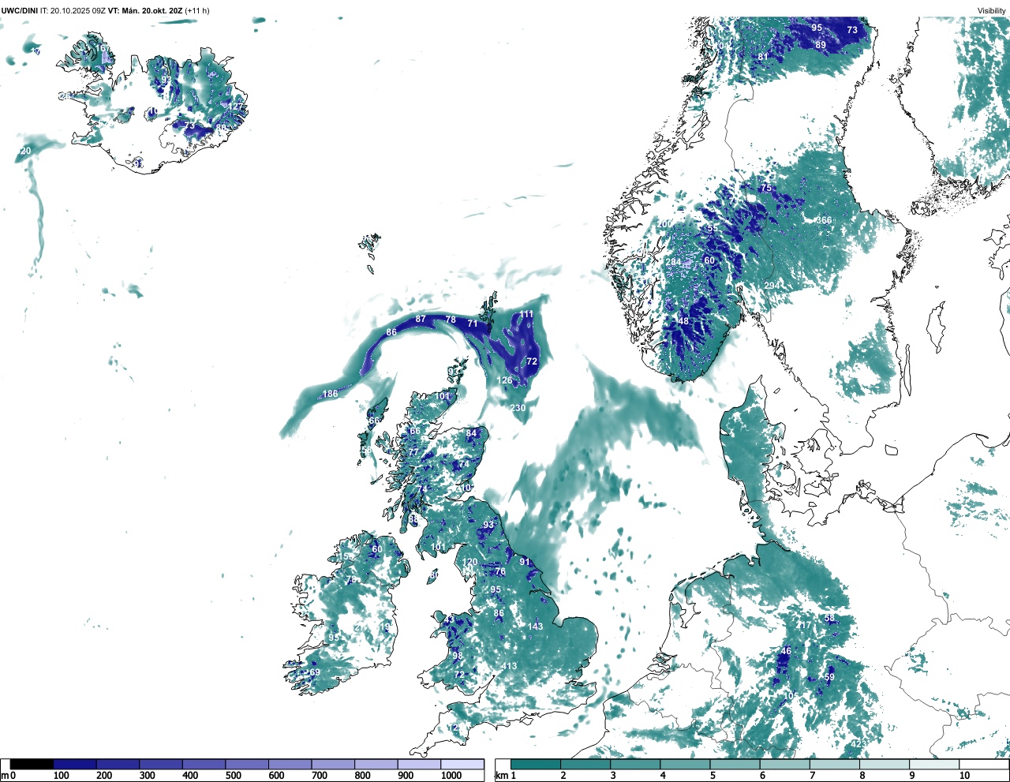Click the '1000' tick on the metre scale
Viewport: 1010px width, 782px height.
click(x=451, y=776)
